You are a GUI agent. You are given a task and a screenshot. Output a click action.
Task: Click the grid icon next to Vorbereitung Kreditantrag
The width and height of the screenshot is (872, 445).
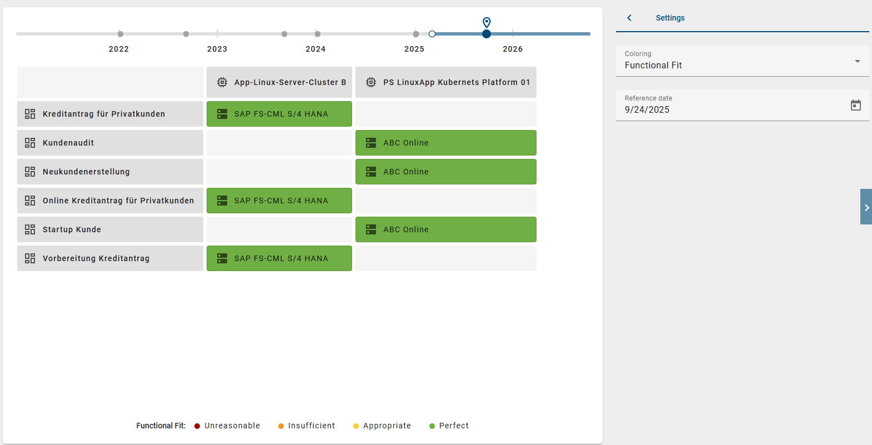[30, 258]
